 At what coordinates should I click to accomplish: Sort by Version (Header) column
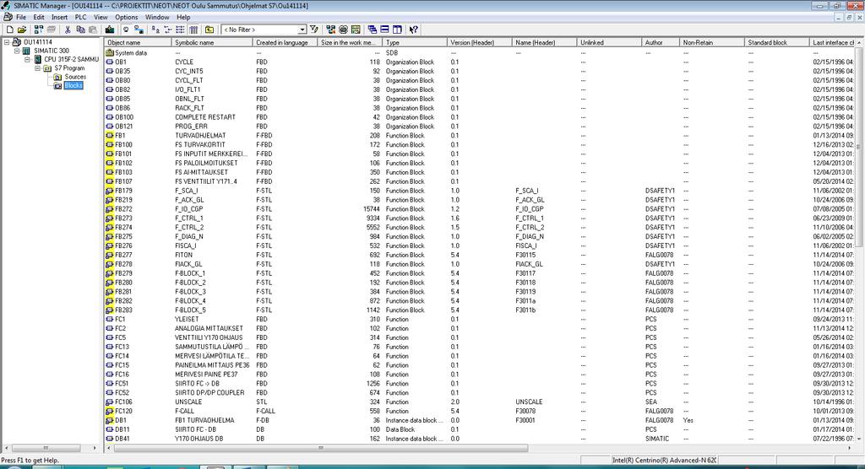tap(480, 42)
